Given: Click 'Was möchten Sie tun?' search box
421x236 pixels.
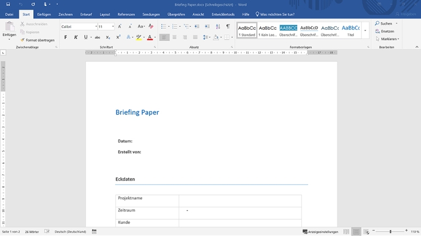Looking at the screenshot, I should pos(275,15).
